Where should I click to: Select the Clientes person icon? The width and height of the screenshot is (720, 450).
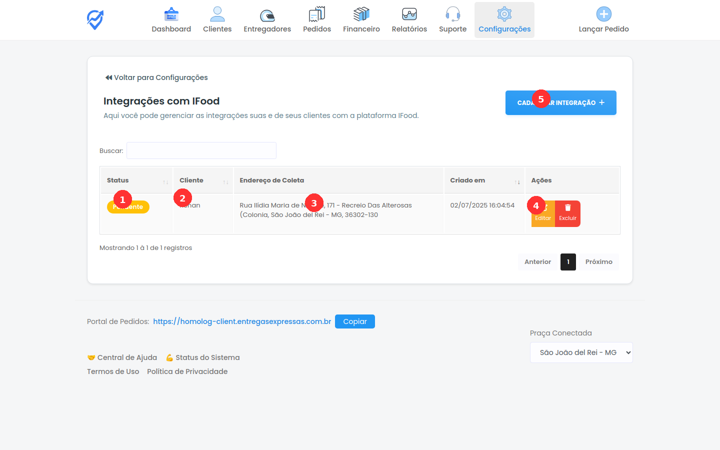(x=217, y=13)
